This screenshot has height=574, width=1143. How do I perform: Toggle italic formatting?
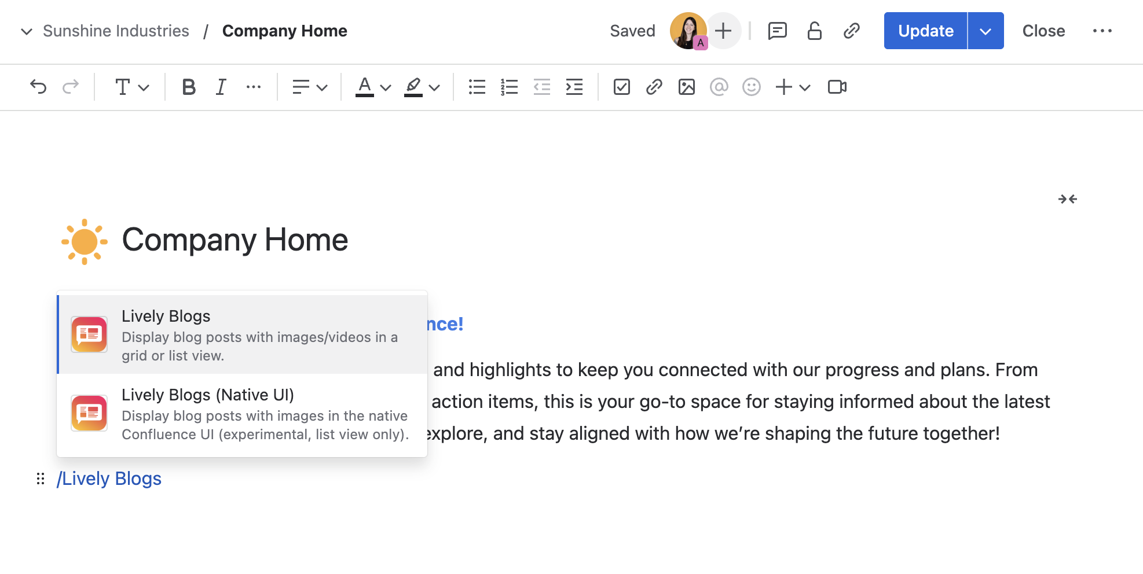point(220,87)
